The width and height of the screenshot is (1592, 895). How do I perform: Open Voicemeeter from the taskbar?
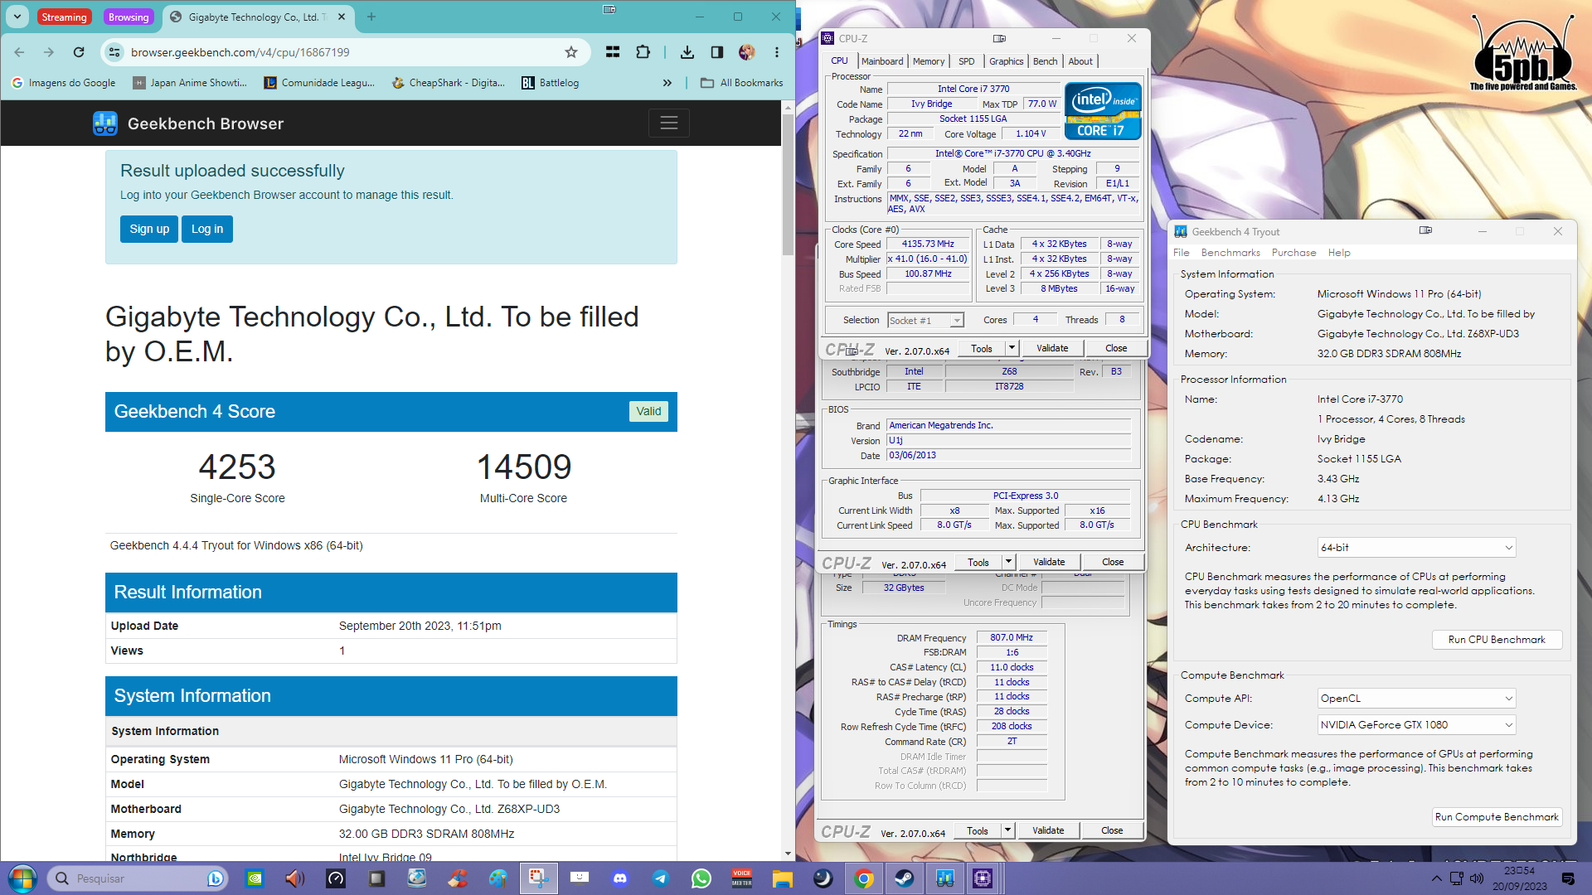tap(742, 878)
